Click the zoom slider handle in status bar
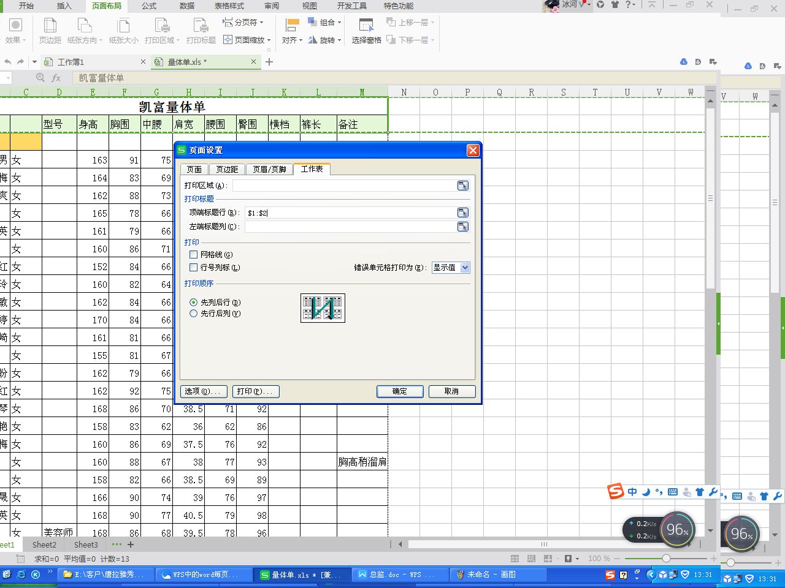785x588 pixels. [666, 559]
